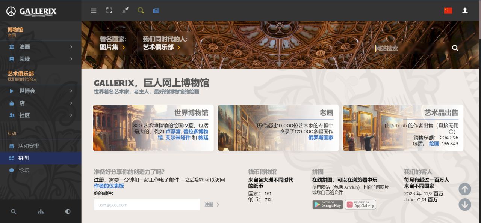Viewport: 481px width, 223px height.
Task: Click the email field user@post.com
Action: [x=147, y=205]
